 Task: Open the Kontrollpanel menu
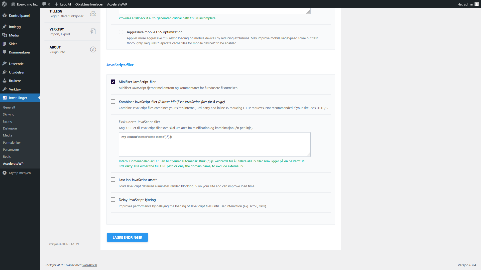20,15
